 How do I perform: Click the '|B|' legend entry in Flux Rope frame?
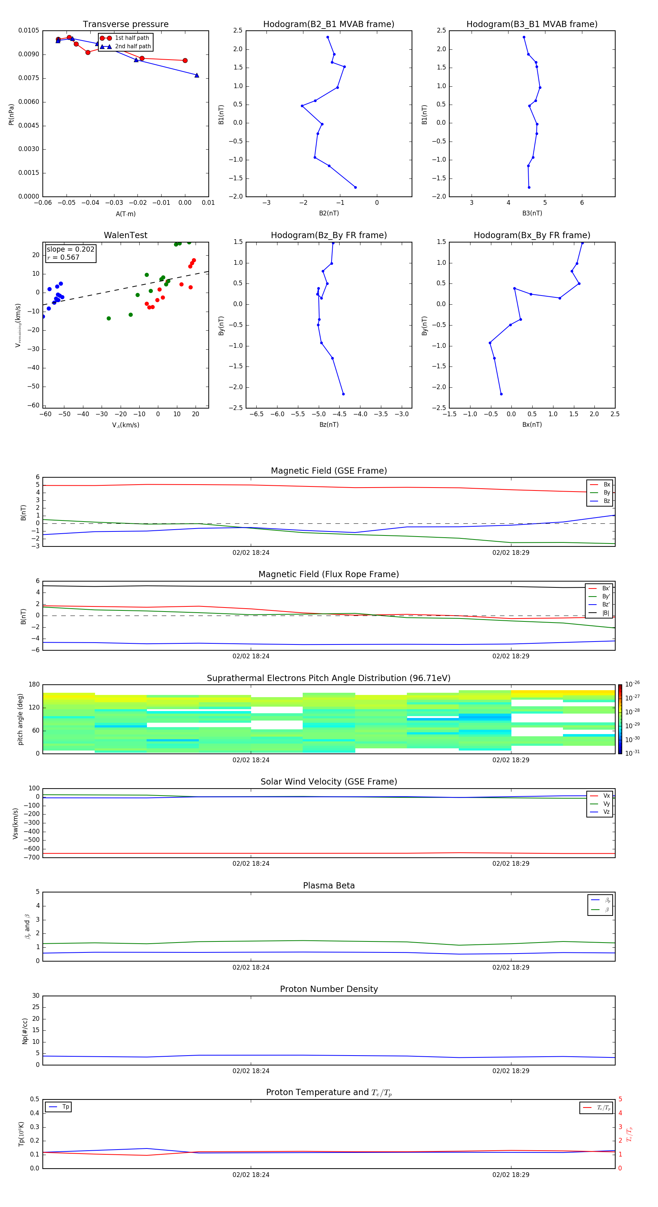[x=599, y=613]
